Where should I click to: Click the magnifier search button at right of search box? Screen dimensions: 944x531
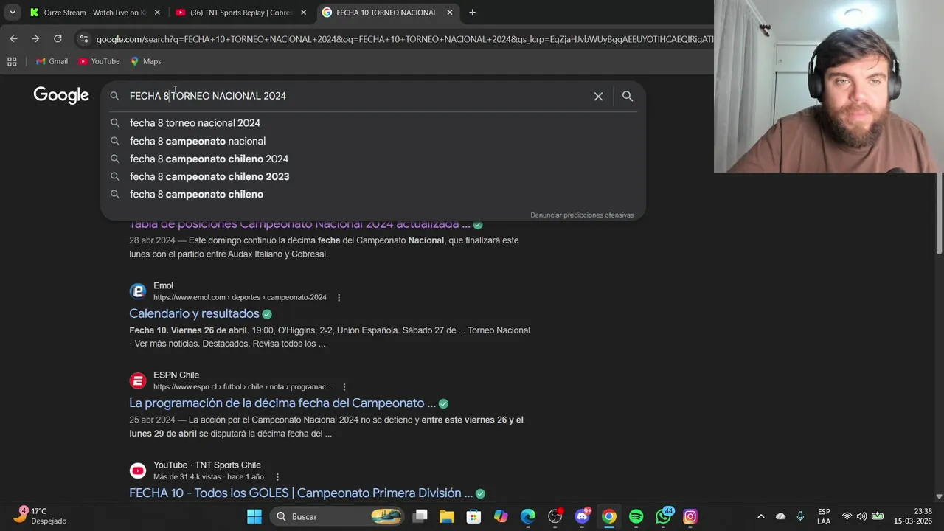628,96
